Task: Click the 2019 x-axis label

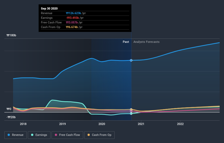Action: point(62,124)
